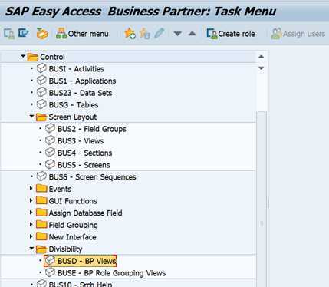Expand the New Interface folder arrow
Image resolution: width=329 pixels, height=287 pixels.
(x=31, y=236)
